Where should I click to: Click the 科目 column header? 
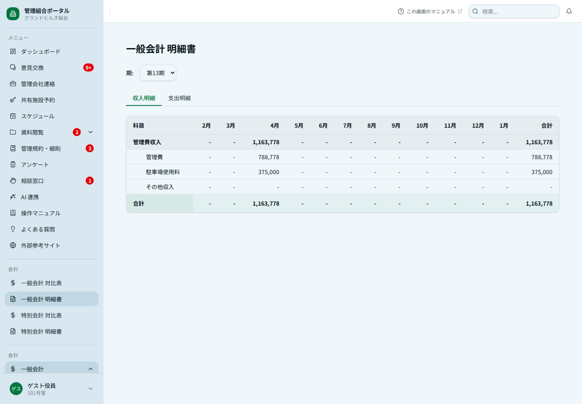point(139,126)
